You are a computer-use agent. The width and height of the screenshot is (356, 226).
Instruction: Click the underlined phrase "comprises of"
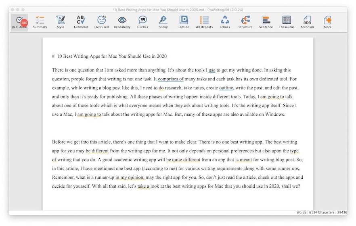[170, 79]
